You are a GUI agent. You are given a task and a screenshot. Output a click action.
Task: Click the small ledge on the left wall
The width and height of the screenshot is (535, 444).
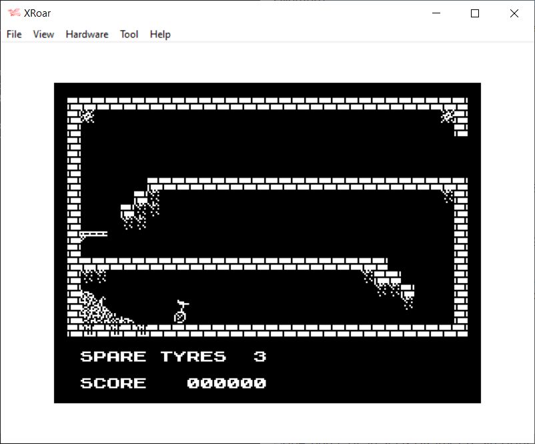pyautogui.click(x=93, y=234)
